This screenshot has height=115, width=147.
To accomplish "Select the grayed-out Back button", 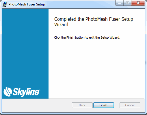I will click(82, 105).
